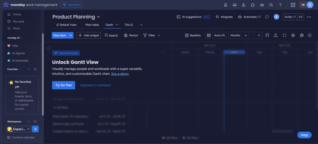
Task: Switch to the This Q tab
Action: pyautogui.click(x=128, y=25)
